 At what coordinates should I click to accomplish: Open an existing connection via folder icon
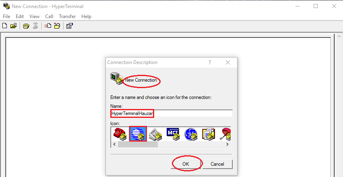pos(14,26)
